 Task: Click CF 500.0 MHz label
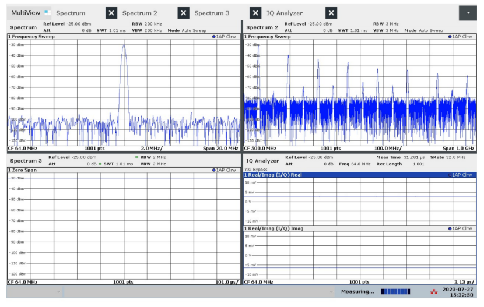260,149
